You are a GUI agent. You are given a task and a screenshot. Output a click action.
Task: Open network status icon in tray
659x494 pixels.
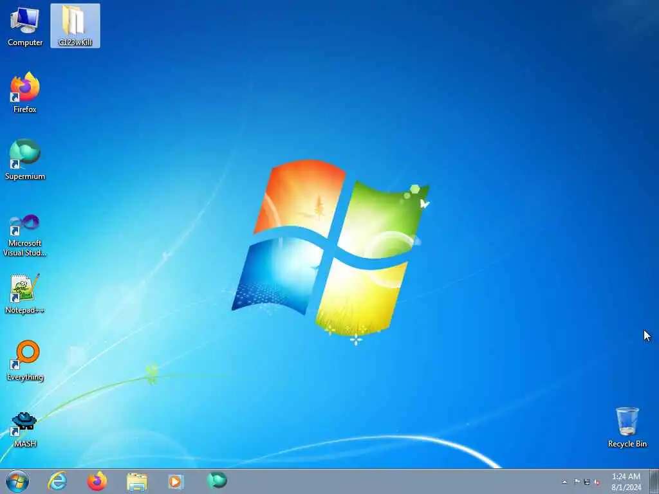click(x=587, y=482)
